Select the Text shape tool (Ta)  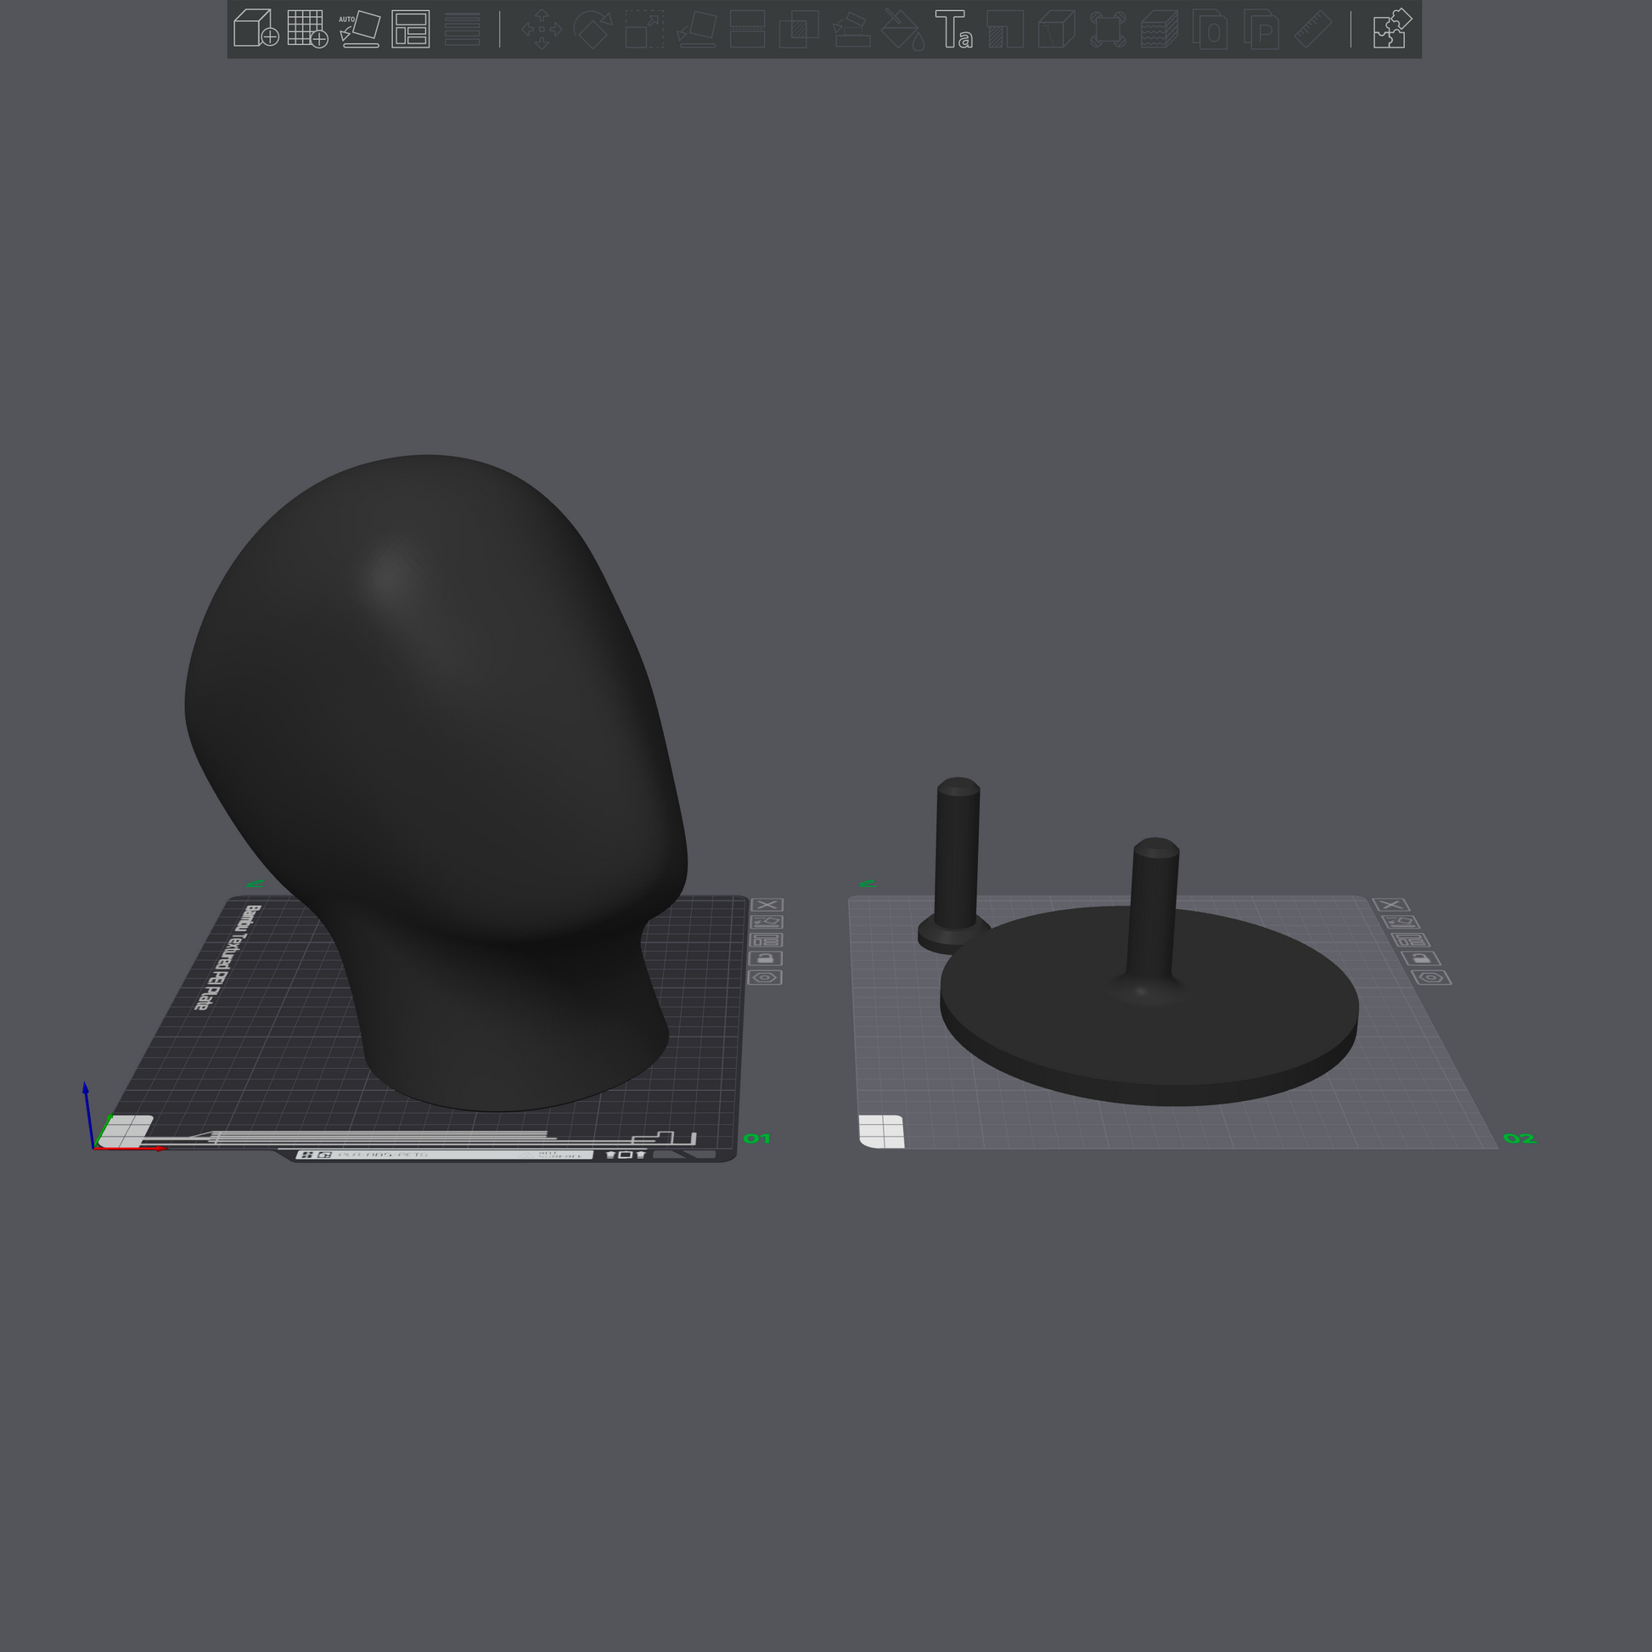click(952, 29)
